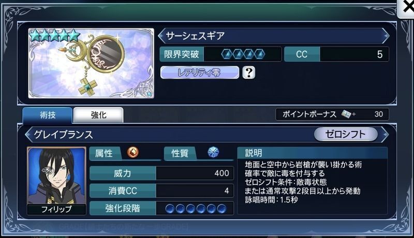The image size is (414, 238).
Task: Click right arrow of グレイブランス skill bar
Action: tap(385, 135)
